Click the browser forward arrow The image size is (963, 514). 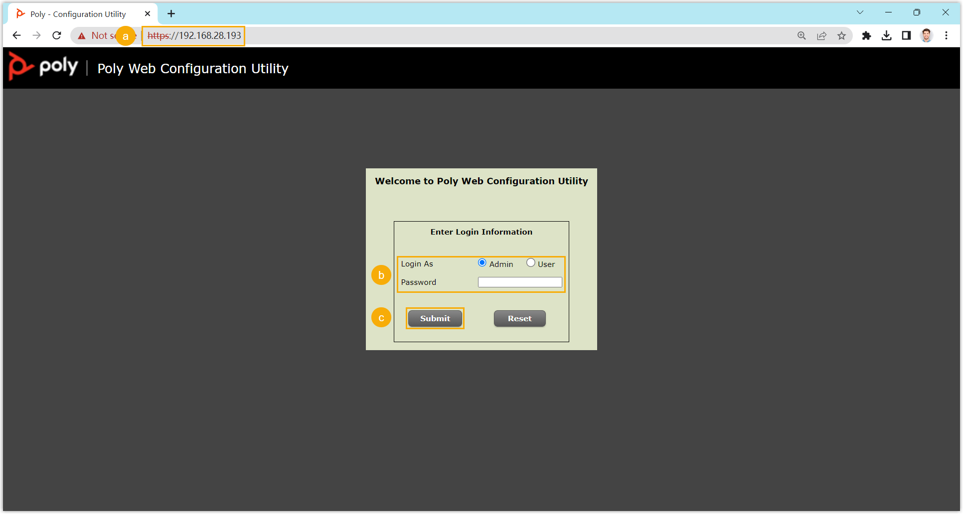[x=36, y=35]
